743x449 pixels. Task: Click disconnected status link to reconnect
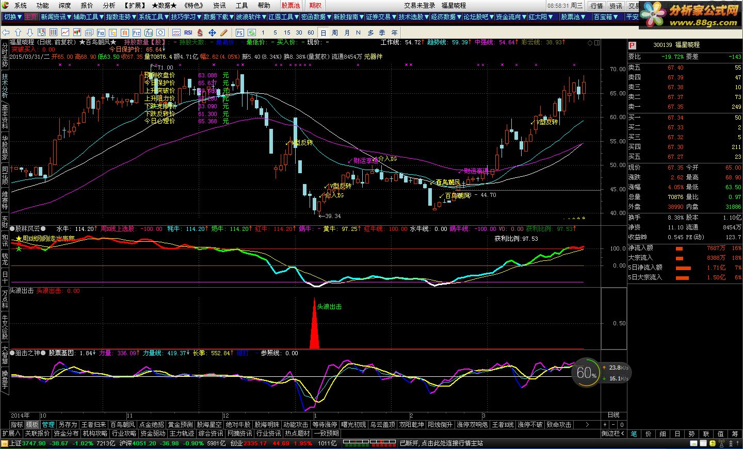point(441,443)
